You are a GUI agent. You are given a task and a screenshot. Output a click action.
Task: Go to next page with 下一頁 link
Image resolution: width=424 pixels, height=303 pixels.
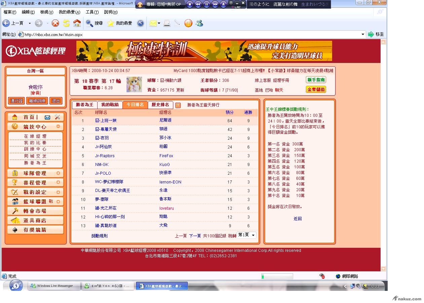(x=195, y=236)
